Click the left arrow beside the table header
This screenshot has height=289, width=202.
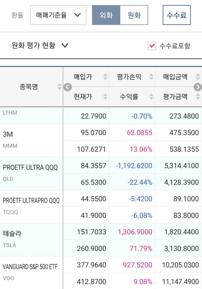(x=67, y=87)
